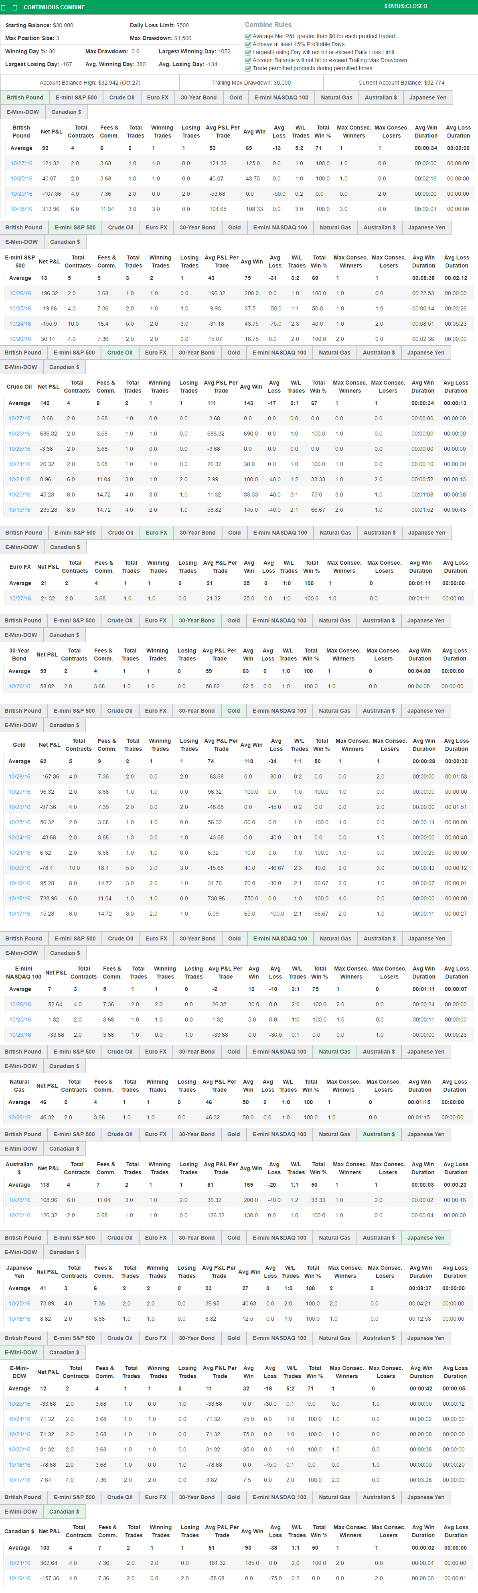The image size is (478, 1593).
Task: Open 10/18/16 link in British Pound table
Action: tap(21, 209)
